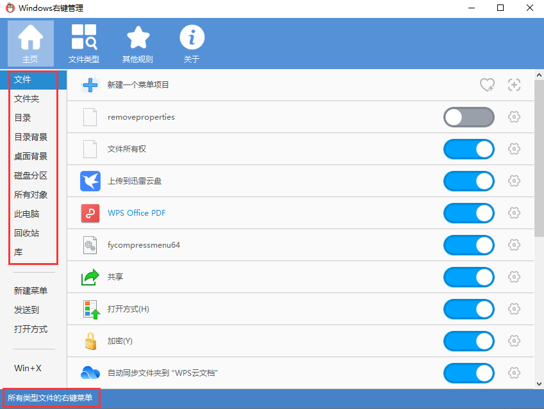Click the scrollbar down arrow

[x=539, y=383]
